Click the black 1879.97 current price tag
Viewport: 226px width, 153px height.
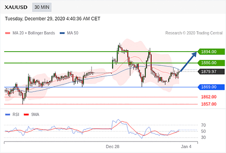[x=211, y=72]
